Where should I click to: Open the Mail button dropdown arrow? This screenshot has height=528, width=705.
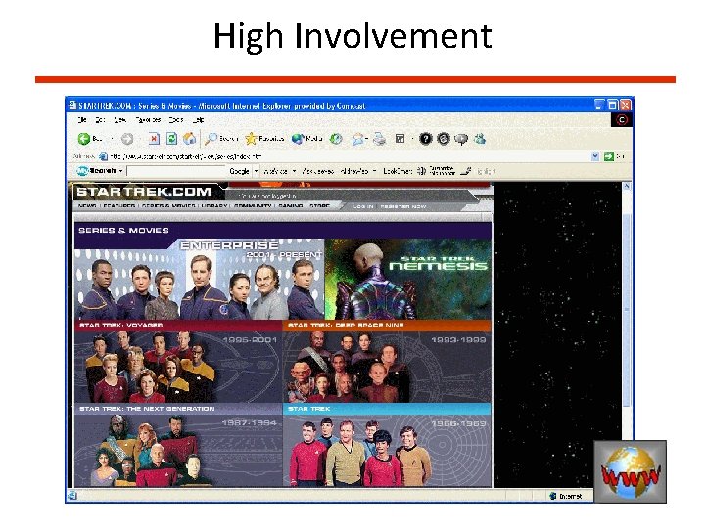367,139
